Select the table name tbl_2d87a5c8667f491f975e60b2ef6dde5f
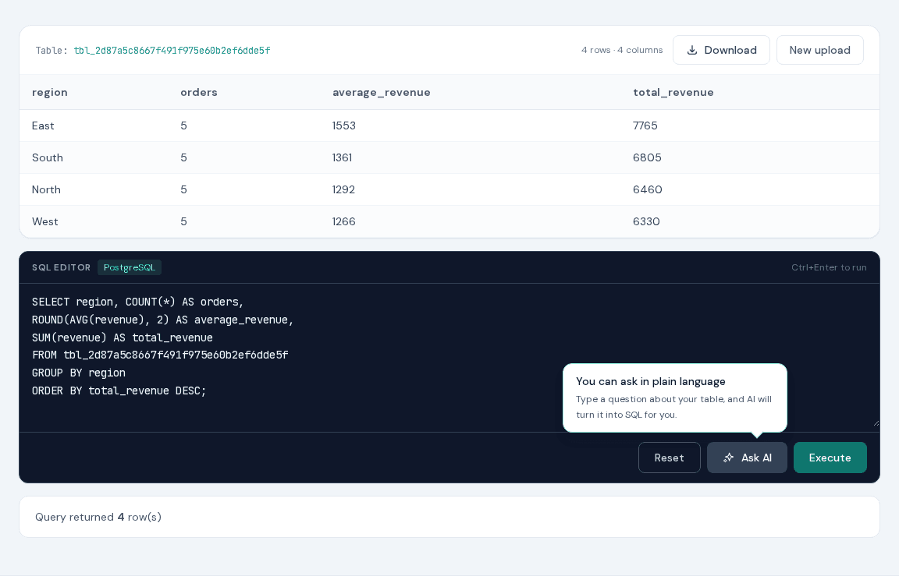This screenshot has width=899, height=576. (172, 51)
